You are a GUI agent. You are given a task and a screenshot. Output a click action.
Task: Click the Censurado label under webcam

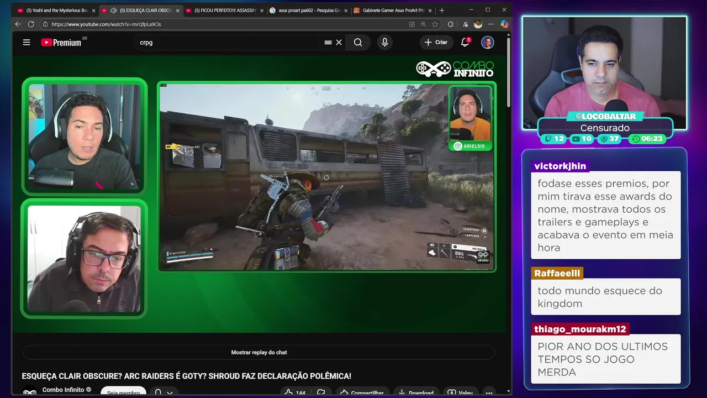[605, 128]
